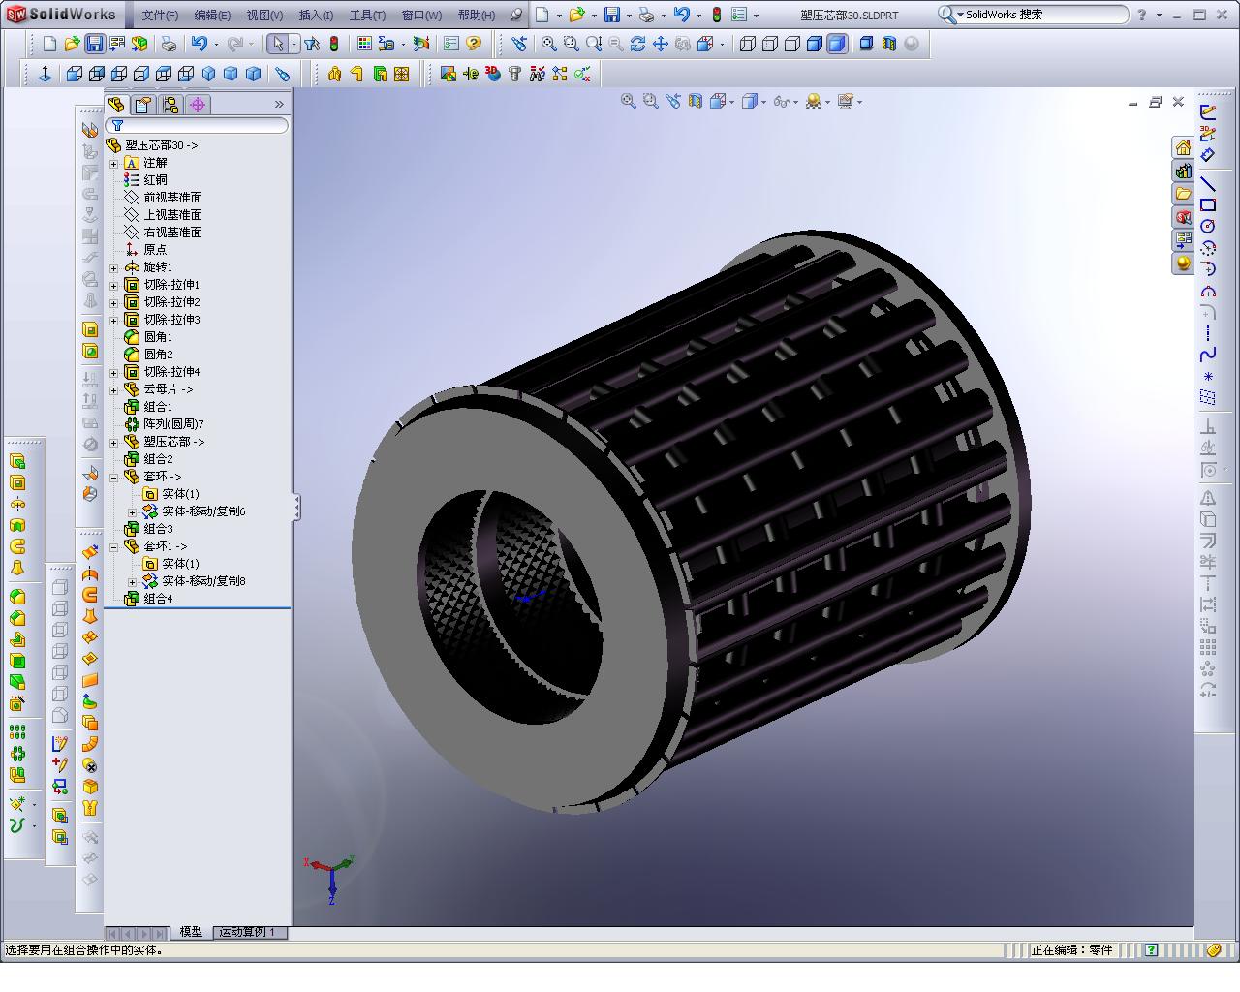Open the Save dropdown arrow in title bar
Screen dimensions: 1240x992
(x=629, y=15)
